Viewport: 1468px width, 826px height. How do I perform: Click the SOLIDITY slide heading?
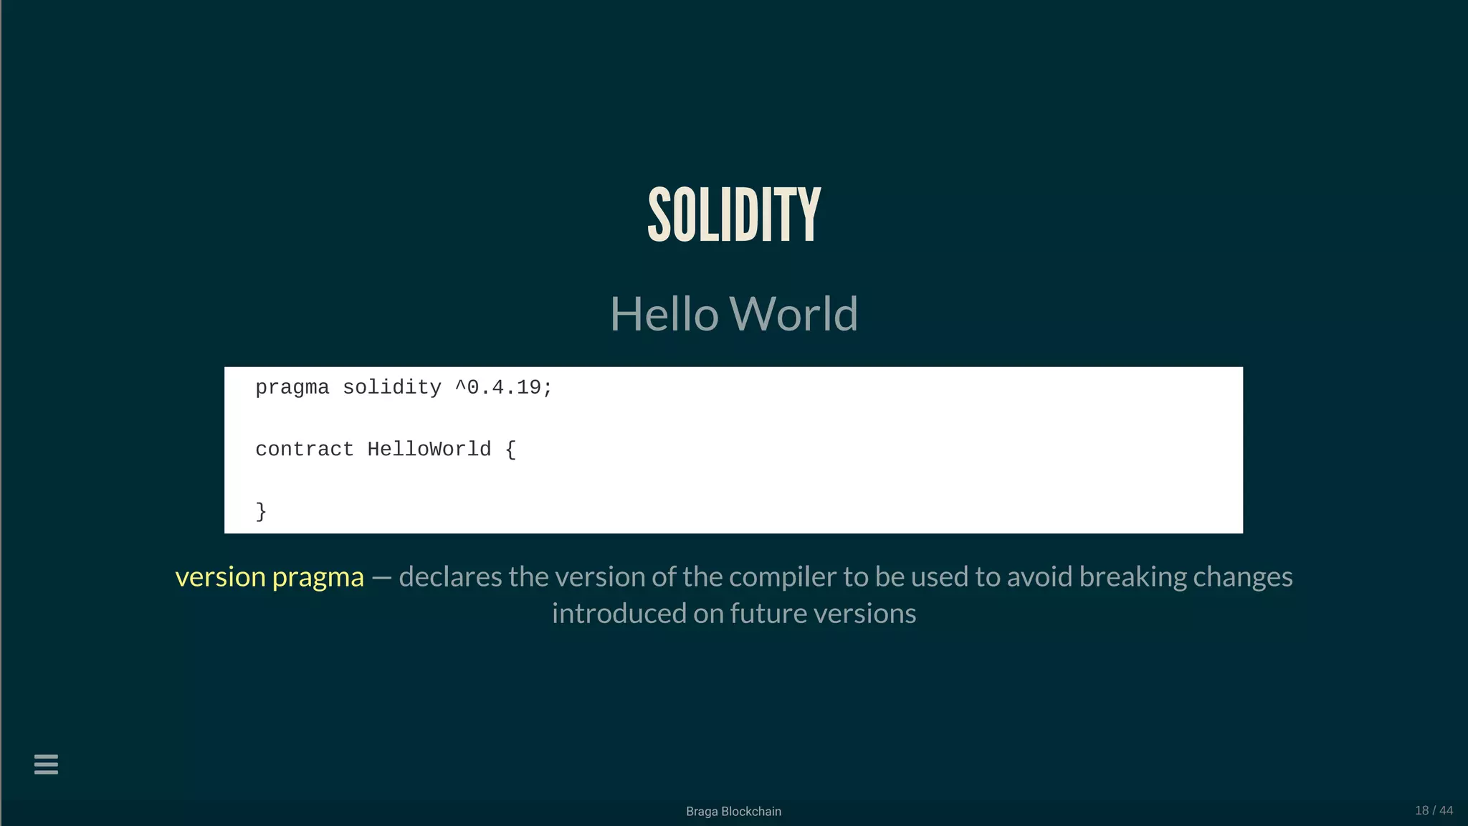click(734, 214)
